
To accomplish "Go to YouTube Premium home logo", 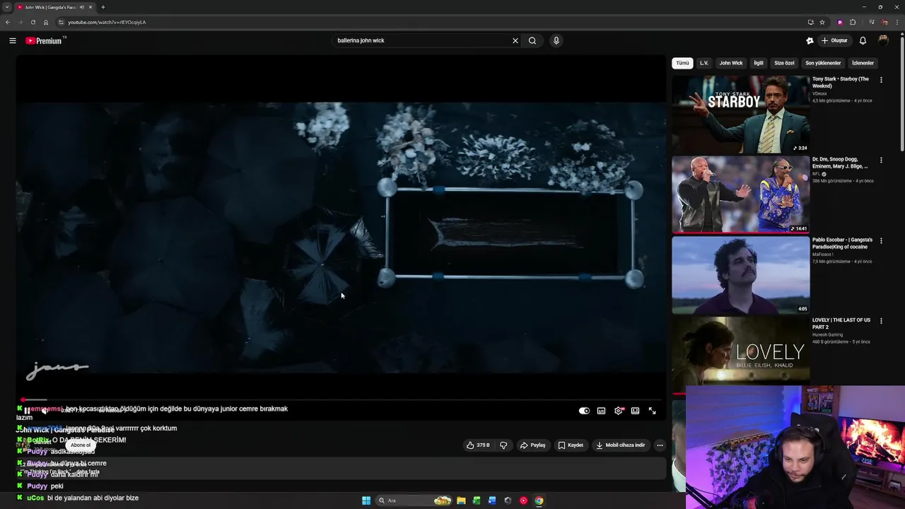I will coord(45,41).
